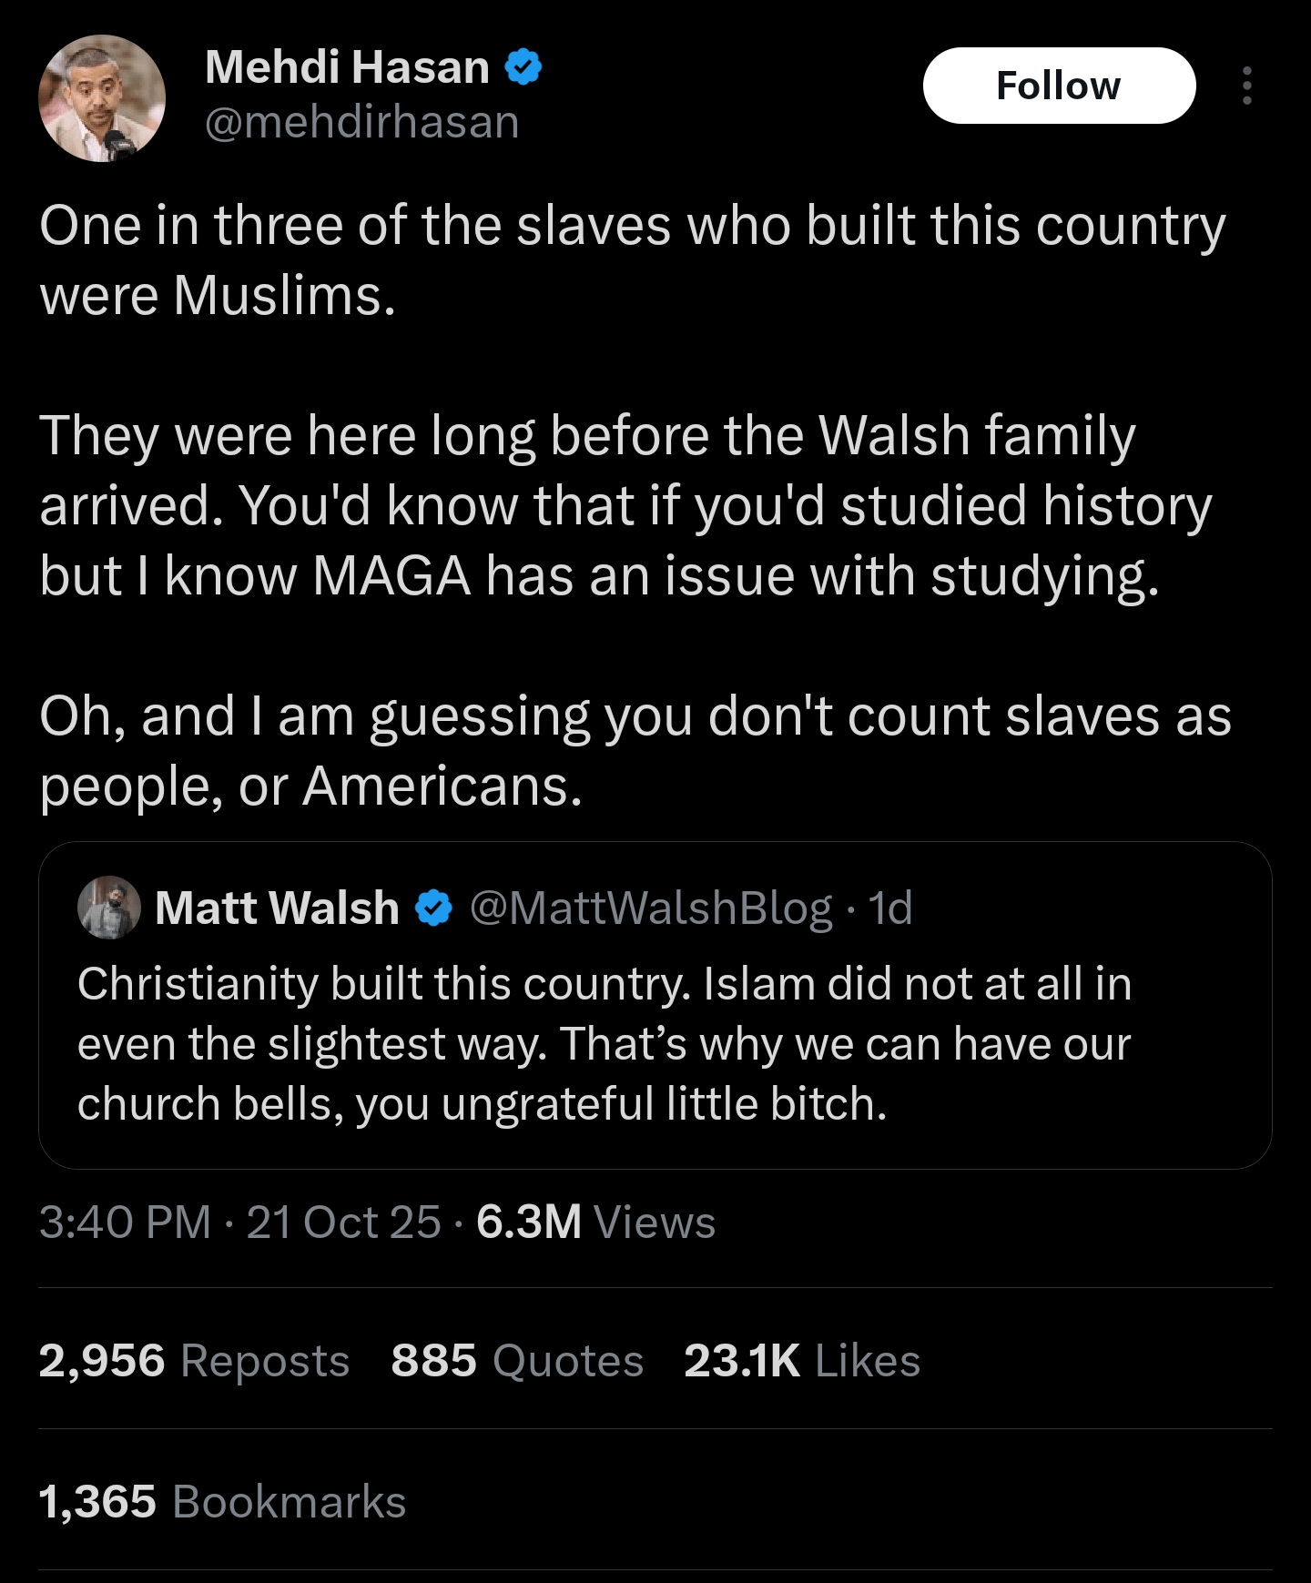Open the 3:40 PM post timestamp
The height and width of the screenshot is (1583, 1311).
click(x=125, y=1222)
